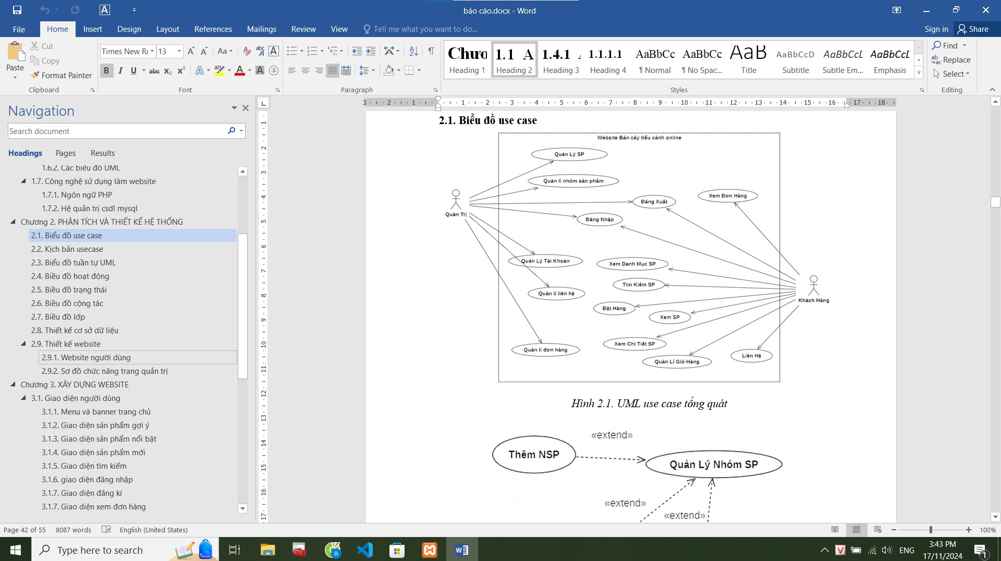1001x561 pixels.
Task: Open the font name dropdown
Action: (152, 51)
